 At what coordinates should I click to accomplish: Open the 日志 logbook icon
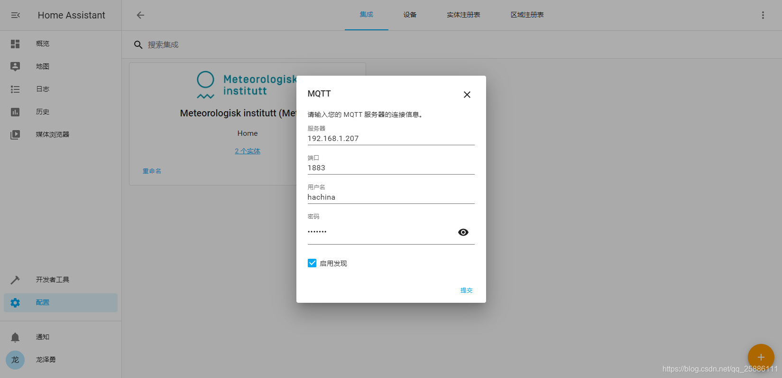pos(15,89)
